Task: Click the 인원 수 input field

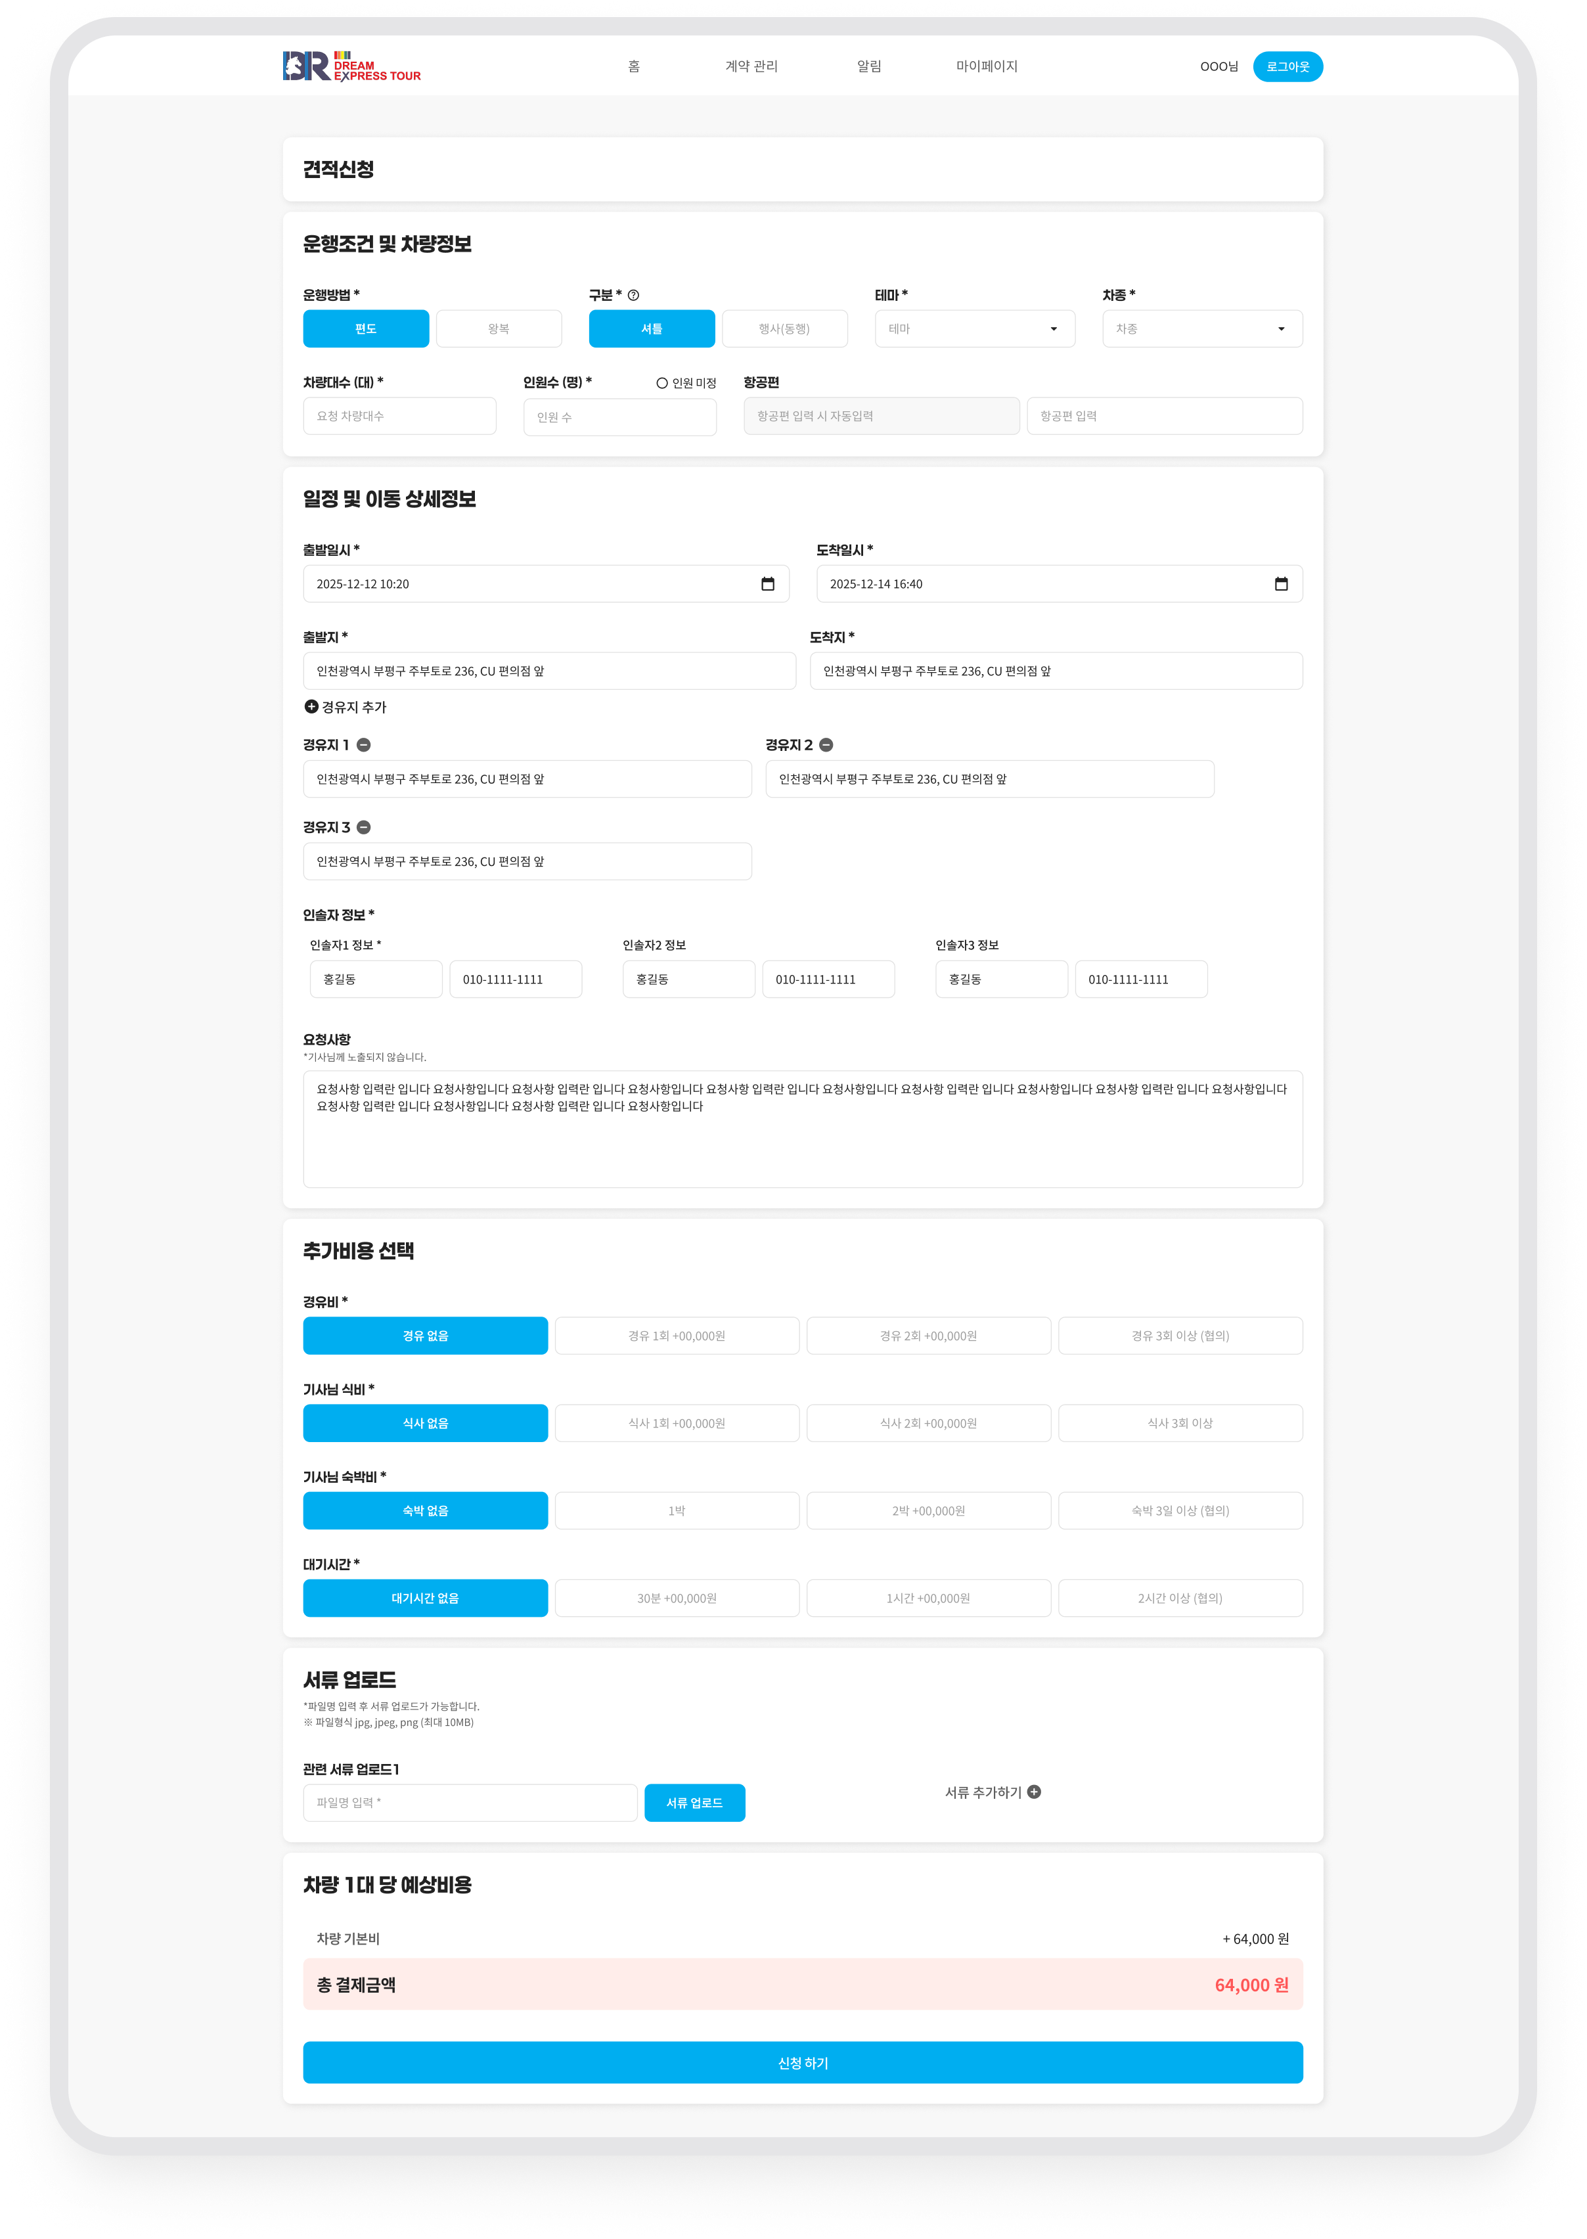Action: [x=619, y=417]
